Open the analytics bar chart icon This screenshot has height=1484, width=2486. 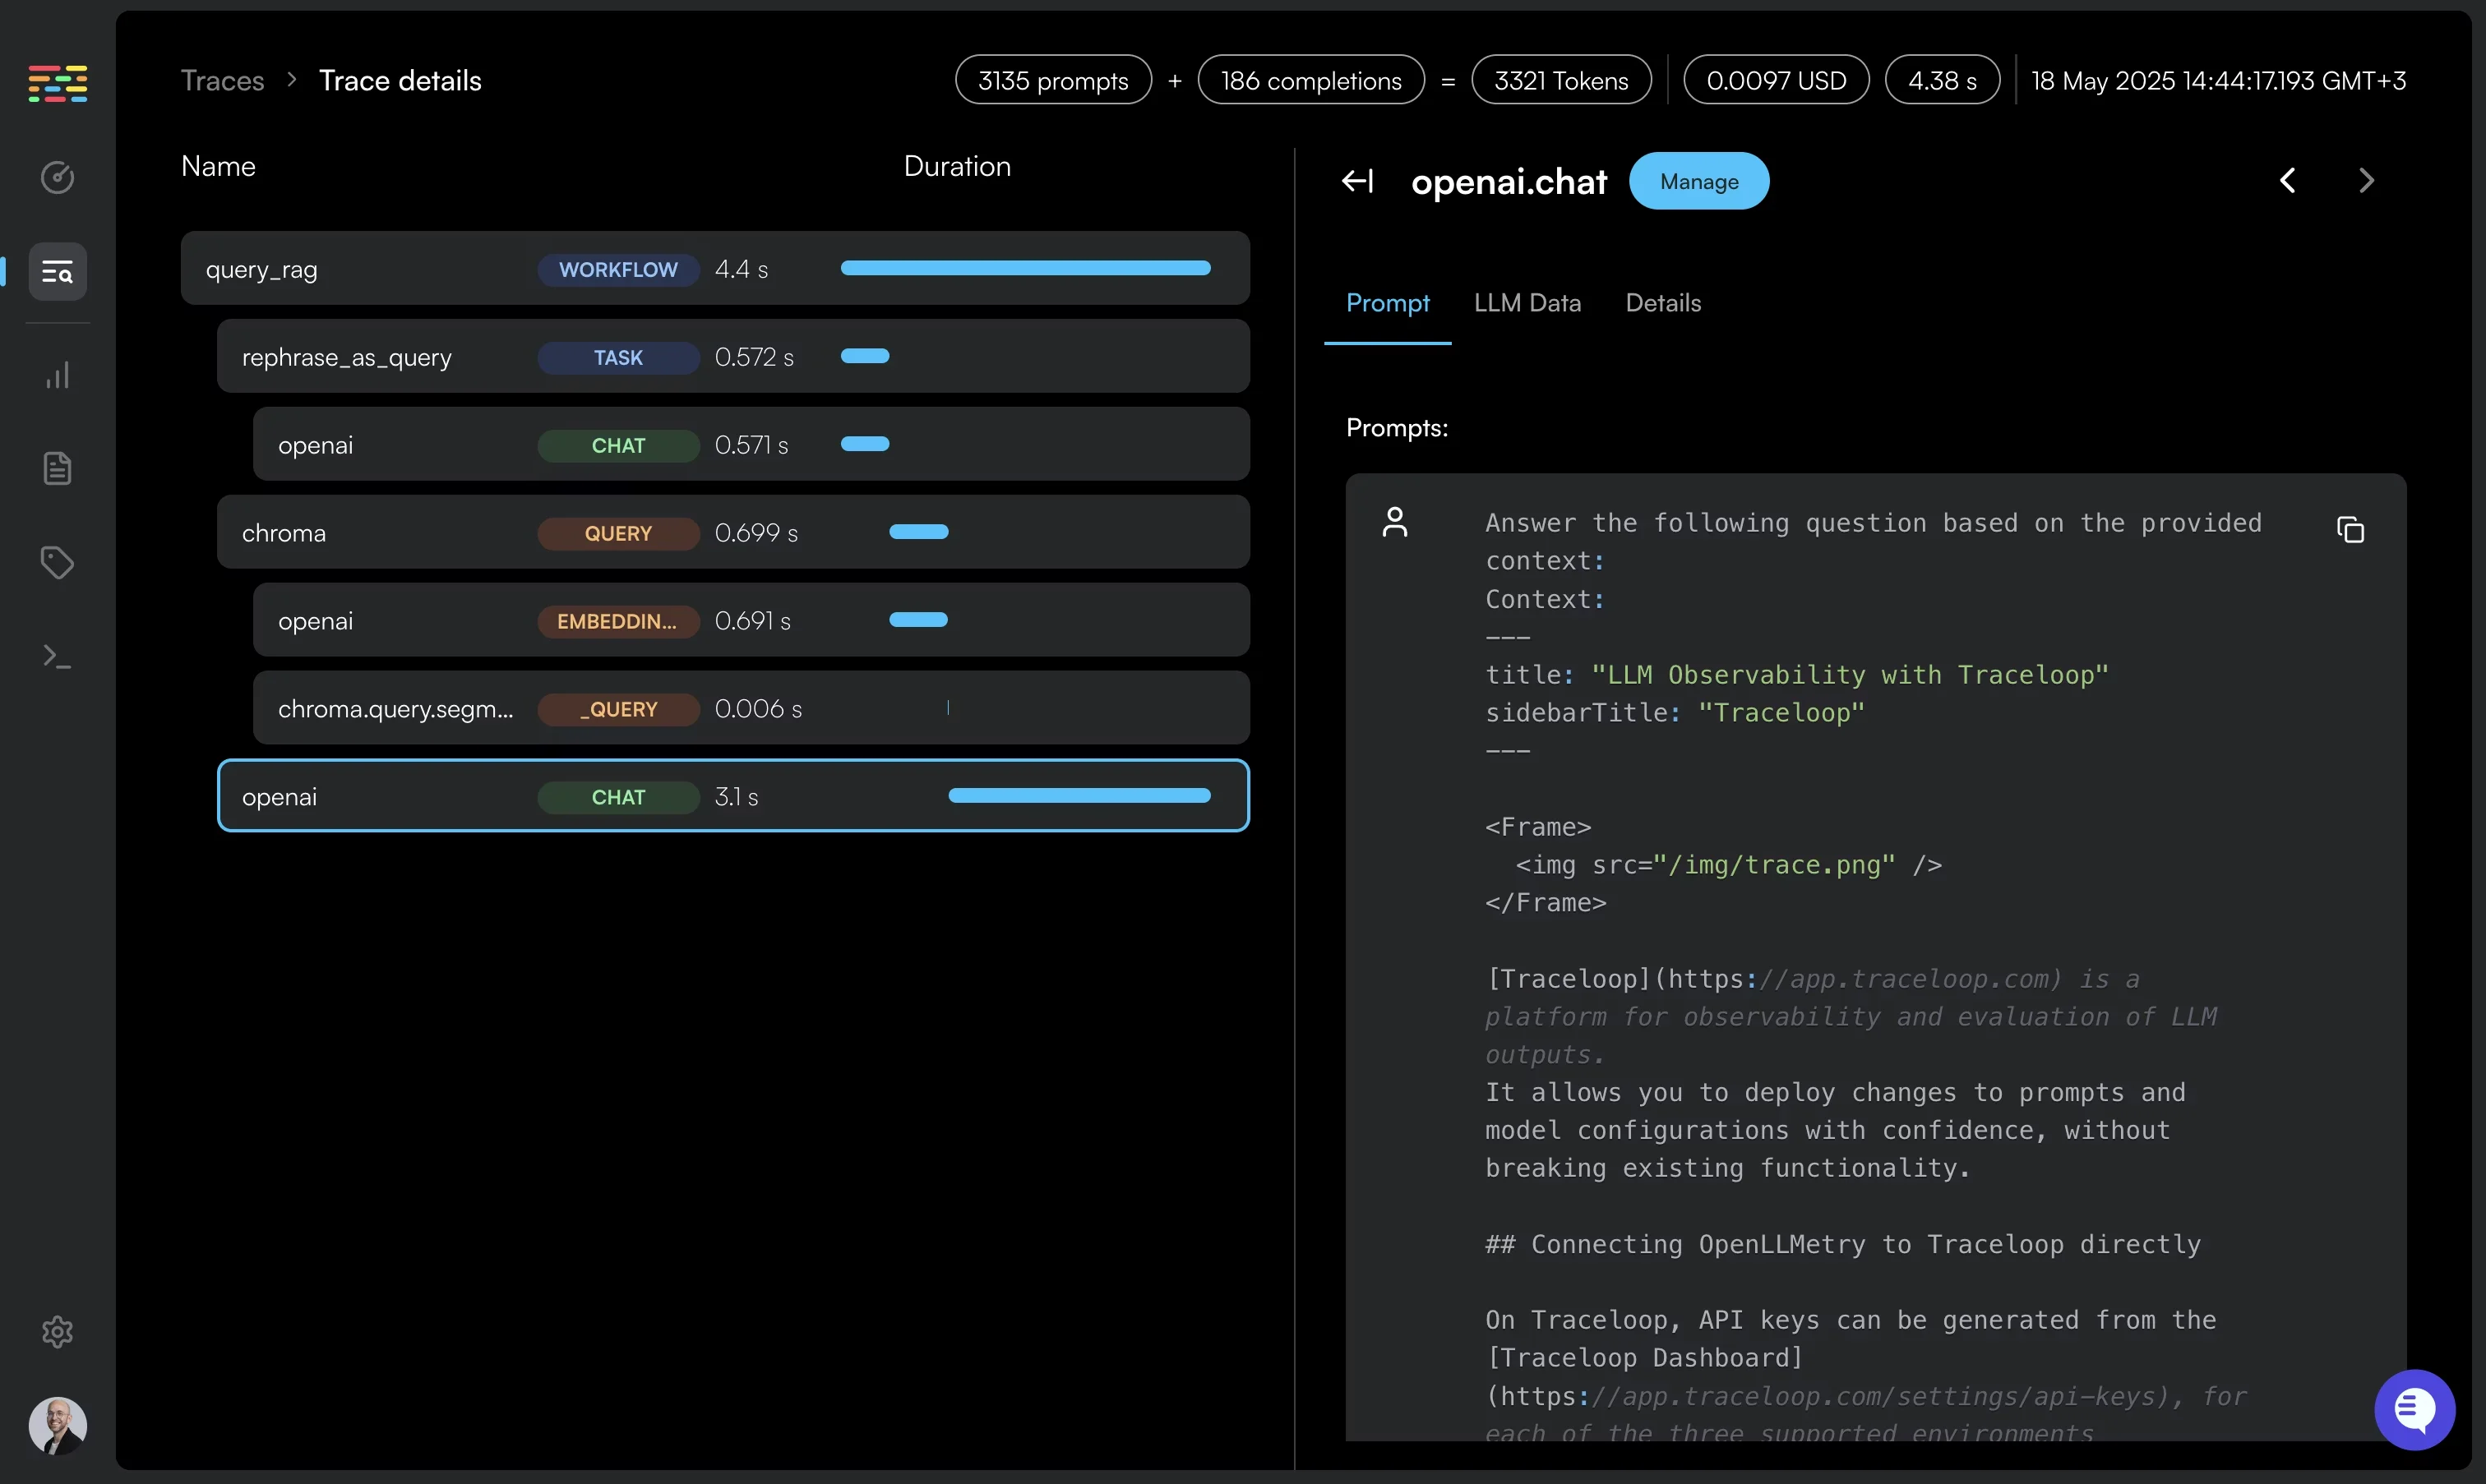[x=57, y=375]
